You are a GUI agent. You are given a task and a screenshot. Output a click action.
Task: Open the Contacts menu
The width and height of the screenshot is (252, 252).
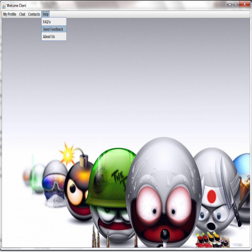click(34, 14)
